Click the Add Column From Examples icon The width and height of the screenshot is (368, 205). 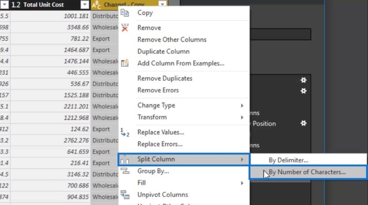point(125,63)
